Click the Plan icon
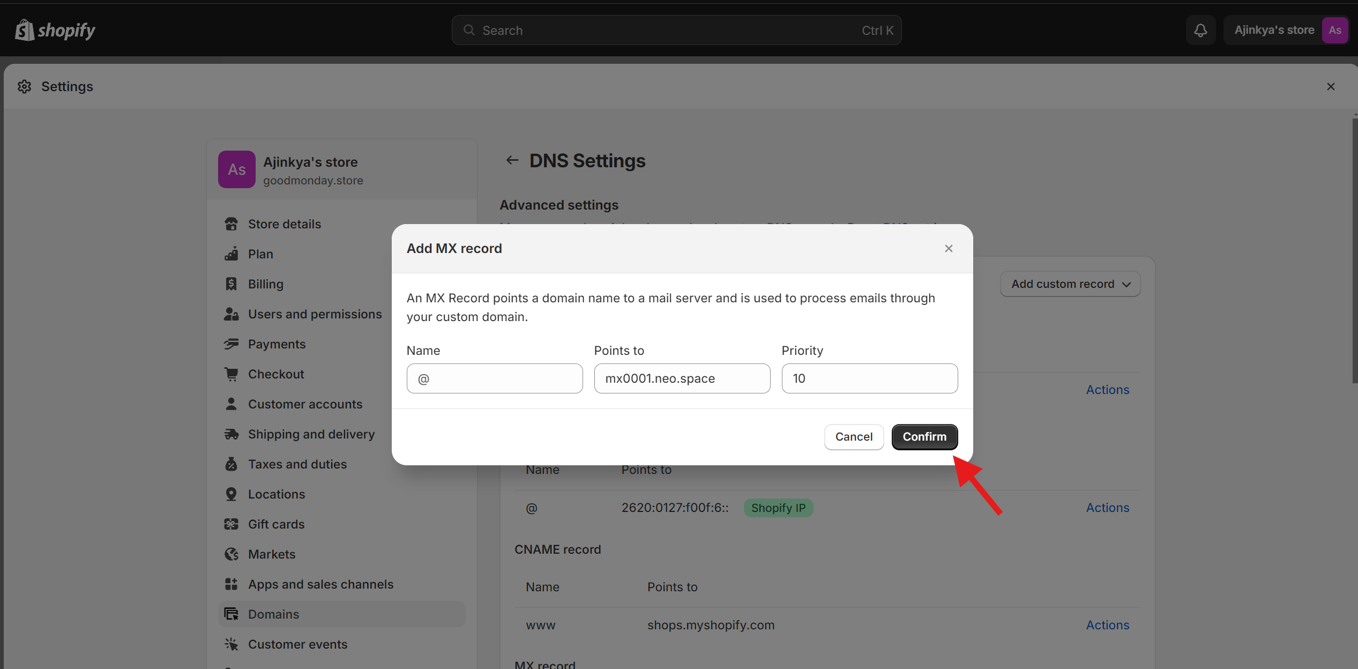 tap(232, 254)
